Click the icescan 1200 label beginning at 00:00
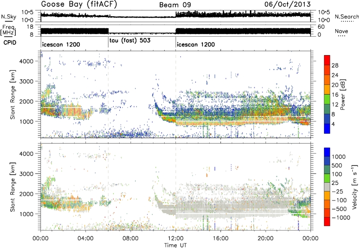The image size is (359, 248). point(61,44)
